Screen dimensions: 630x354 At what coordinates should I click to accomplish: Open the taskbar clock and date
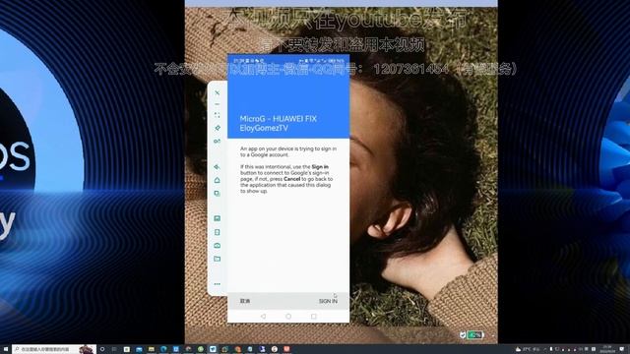[608, 349]
